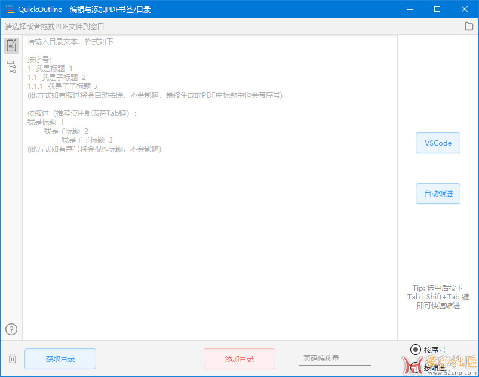Switch to the tree structure view icon

pos(11,67)
